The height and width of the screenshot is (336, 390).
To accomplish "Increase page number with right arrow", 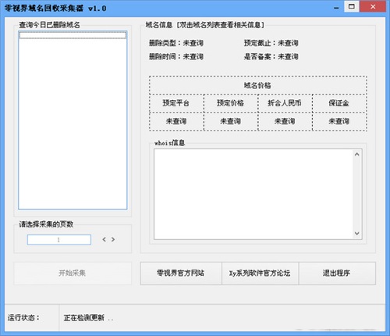I will point(113,239).
